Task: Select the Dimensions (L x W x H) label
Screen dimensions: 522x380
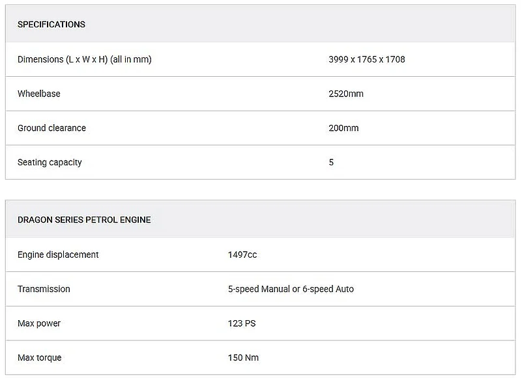Action: point(84,59)
